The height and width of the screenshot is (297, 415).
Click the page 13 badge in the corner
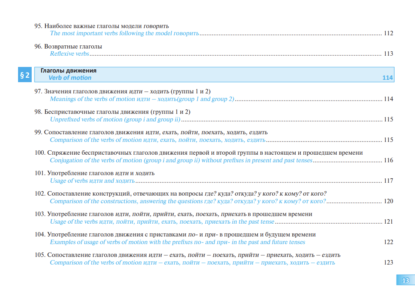[405, 280]
